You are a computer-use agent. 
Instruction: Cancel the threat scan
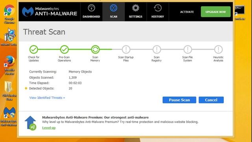pyautogui.click(x=211, y=100)
